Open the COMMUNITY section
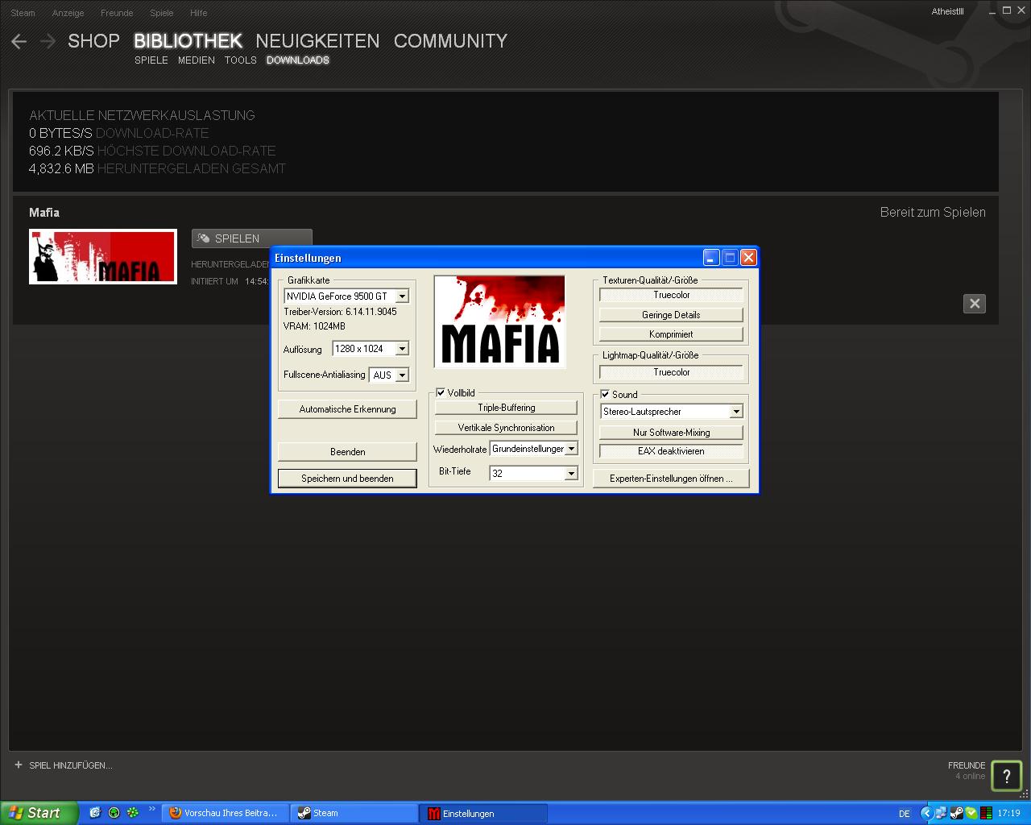The image size is (1031, 825). [450, 41]
